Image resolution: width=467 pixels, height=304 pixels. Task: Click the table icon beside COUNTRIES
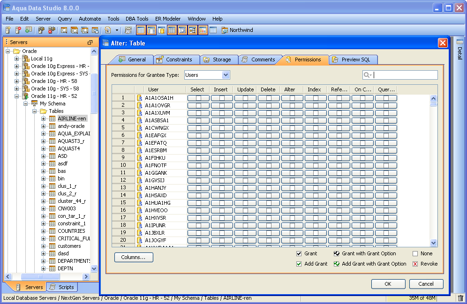tap(52, 231)
